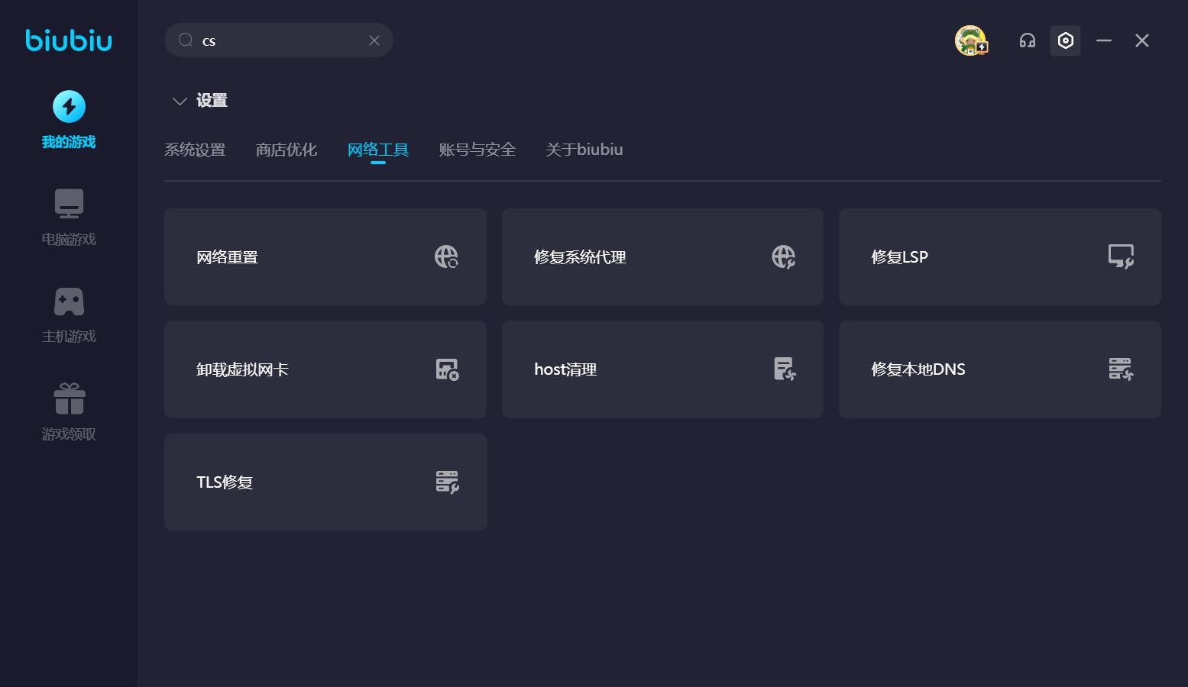
Task: Open the 账号与安全 tab
Action: pos(477,150)
